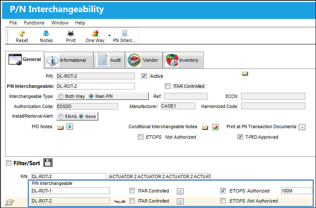Screen dimensions: 316x208
Task: Select the DL-ROT-1 interchangeable row field
Action: [x=71, y=191]
